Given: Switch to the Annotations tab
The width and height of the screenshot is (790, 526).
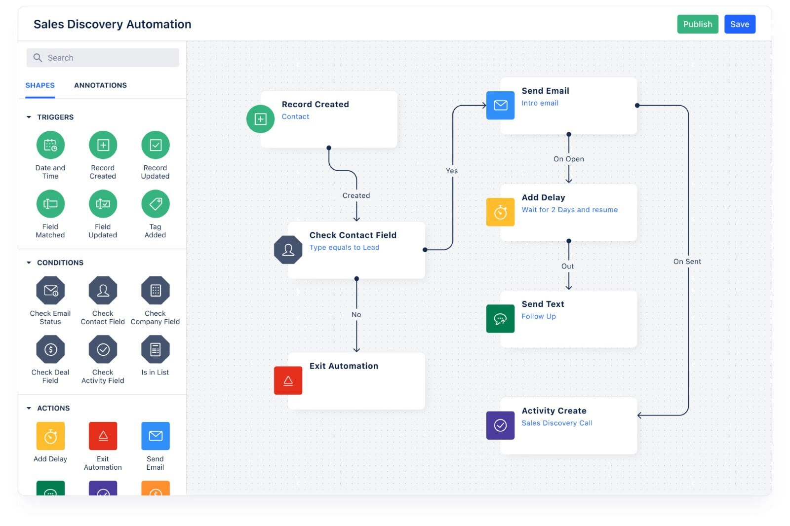Looking at the screenshot, I should pyautogui.click(x=100, y=85).
